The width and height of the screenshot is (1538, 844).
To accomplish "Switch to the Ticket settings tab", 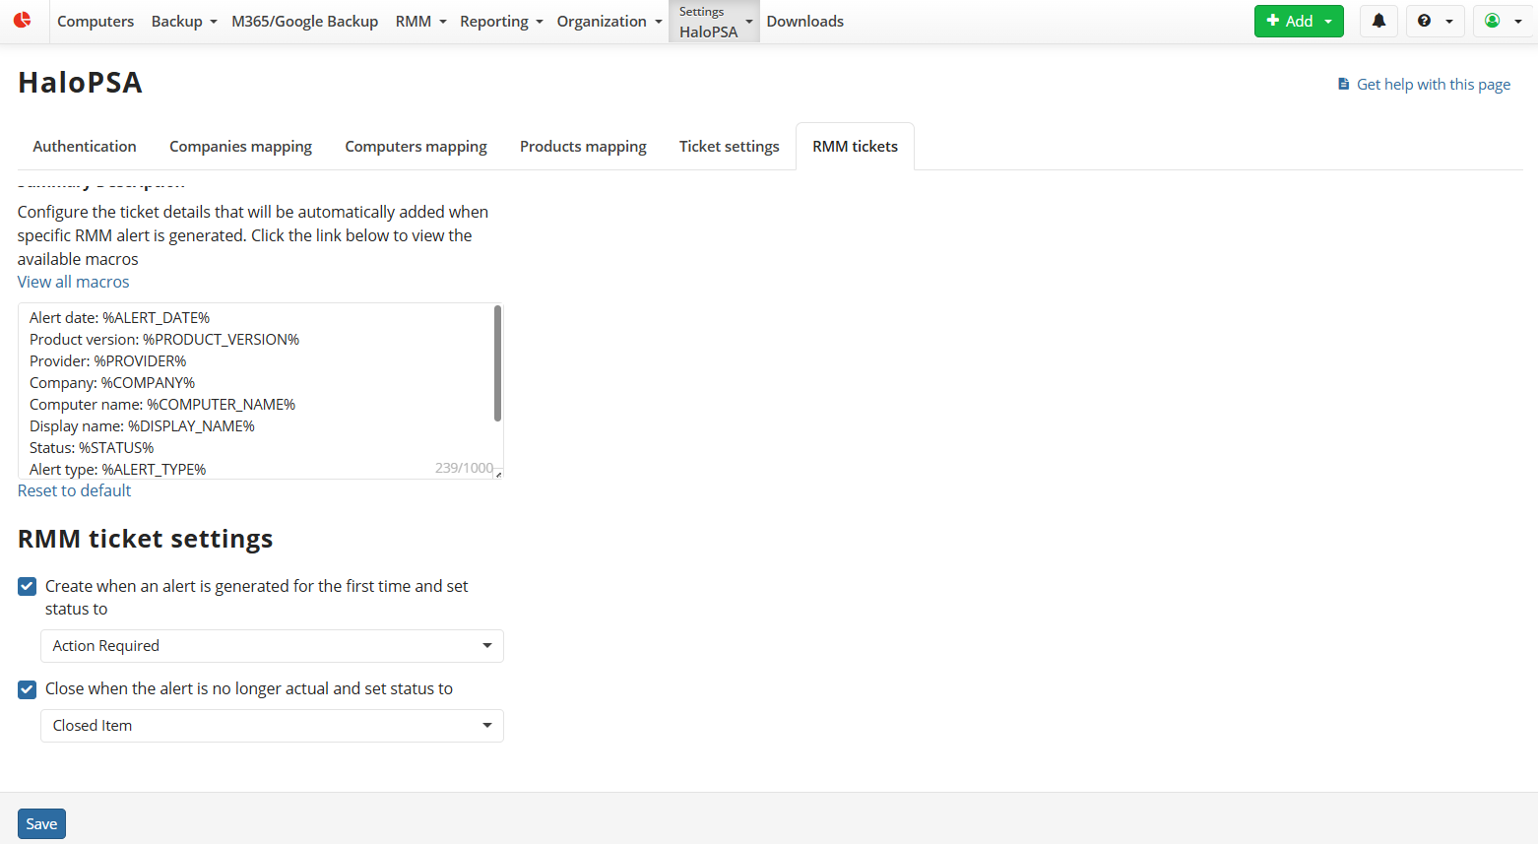I will (729, 147).
